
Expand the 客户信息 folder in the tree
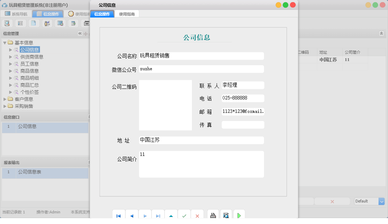[x=5, y=99]
